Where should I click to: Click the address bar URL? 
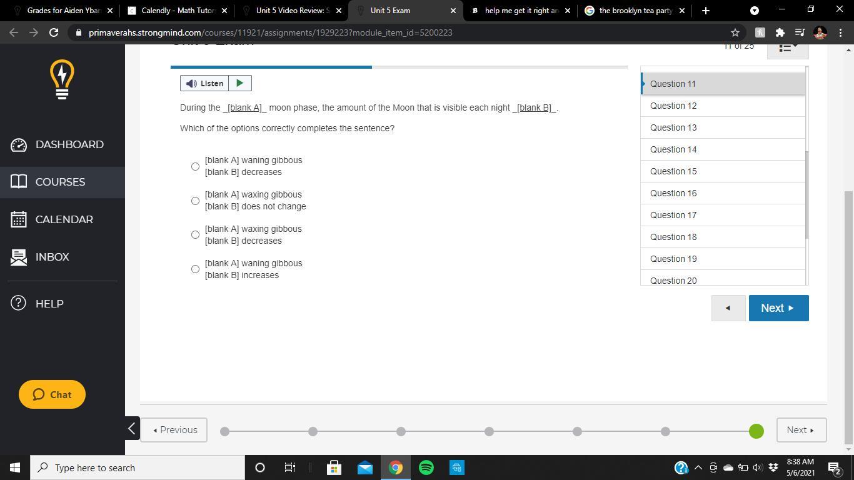tap(271, 32)
